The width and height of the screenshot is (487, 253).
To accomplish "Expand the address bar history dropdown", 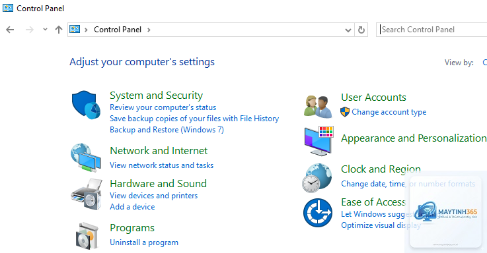I will click(348, 30).
